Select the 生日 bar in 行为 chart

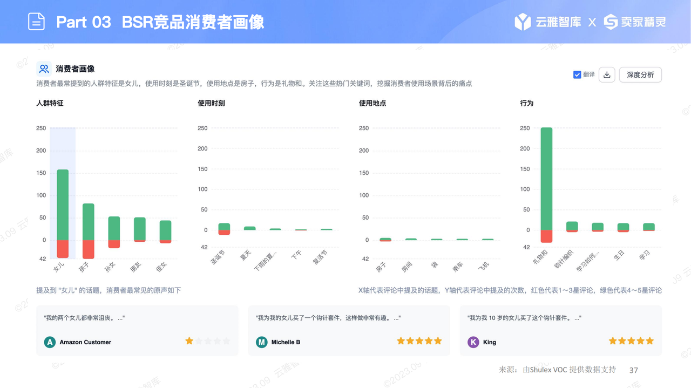(x=623, y=228)
